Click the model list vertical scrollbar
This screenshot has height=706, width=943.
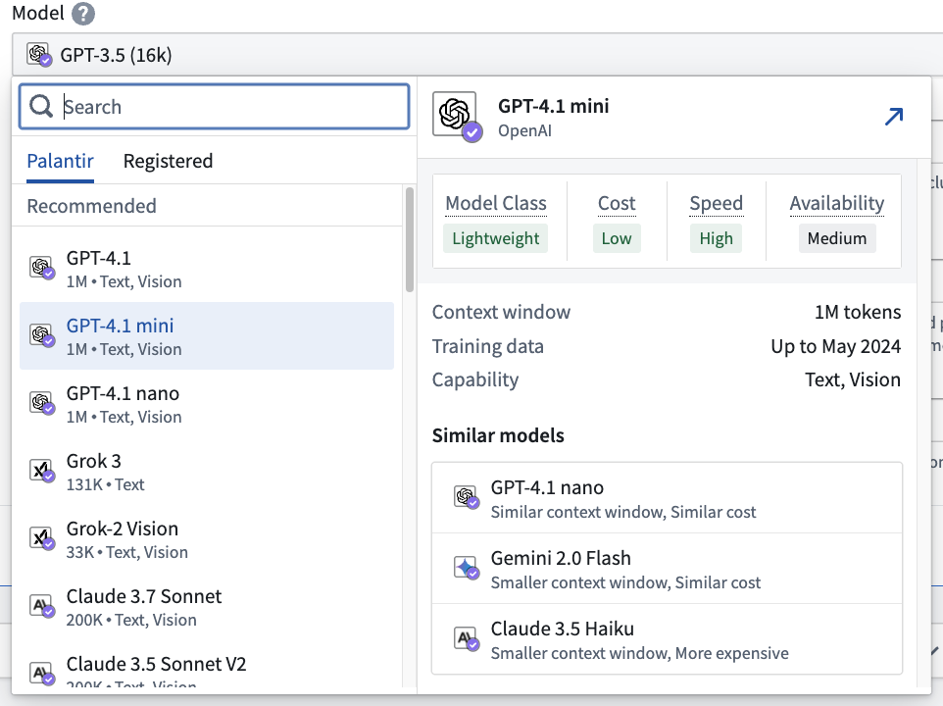tap(410, 240)
